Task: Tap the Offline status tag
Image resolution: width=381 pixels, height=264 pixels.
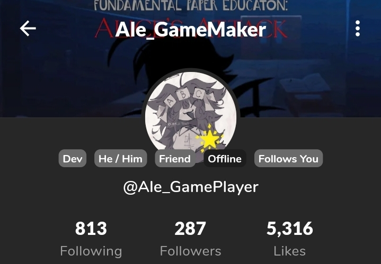Action: tap(225, 158)
